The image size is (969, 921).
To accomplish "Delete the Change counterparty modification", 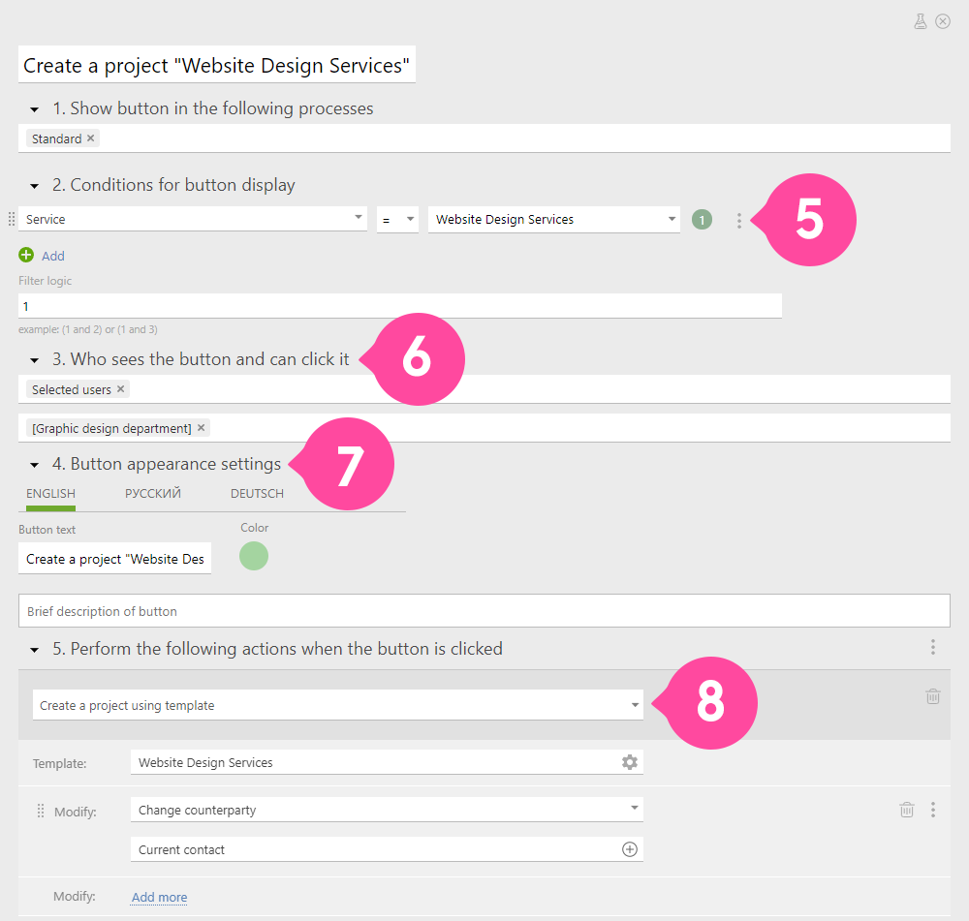I will (907, 810).
